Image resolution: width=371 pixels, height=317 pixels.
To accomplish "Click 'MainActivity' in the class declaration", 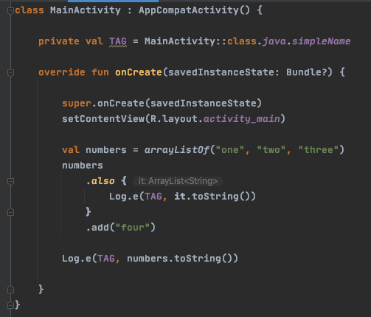I will coord(86,10).
